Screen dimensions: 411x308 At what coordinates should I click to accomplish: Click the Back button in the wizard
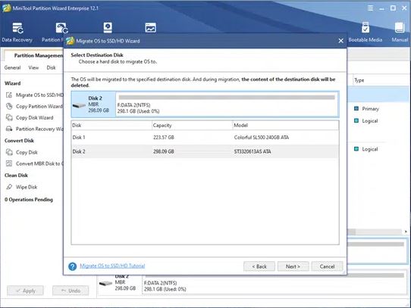coord(259,266)
